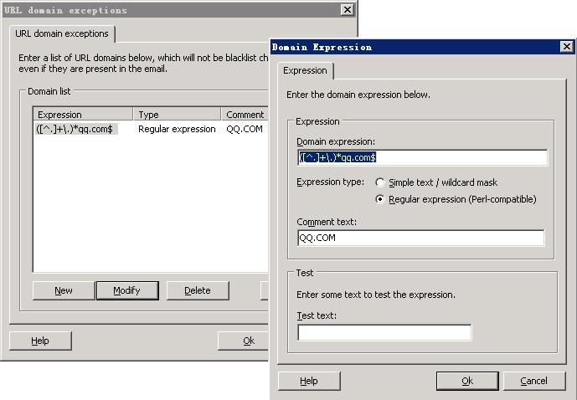This screenshot has height=400, width=577.
Task: Open Help in Domain Expression dialog
Action: point(309,381)
